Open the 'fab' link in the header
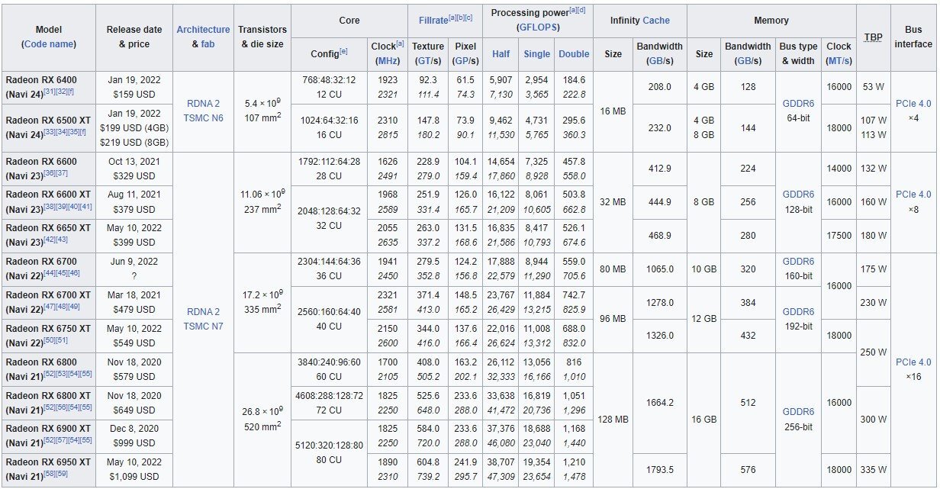940x489 pixels. coord(208,44)
